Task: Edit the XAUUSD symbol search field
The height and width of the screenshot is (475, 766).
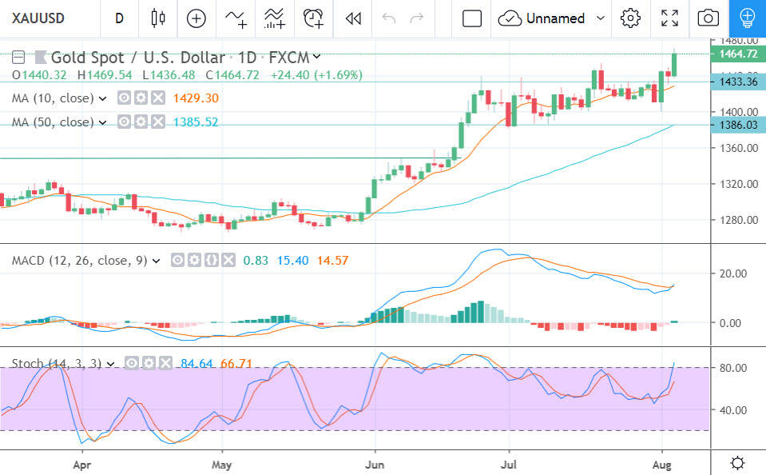Action: [x=38, y=18]
